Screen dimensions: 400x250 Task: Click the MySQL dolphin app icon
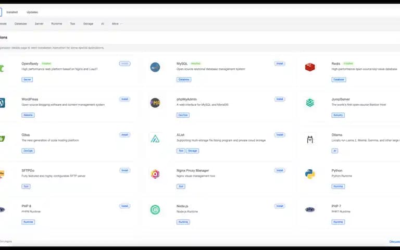pyautogui.click(x=155, y=67)
